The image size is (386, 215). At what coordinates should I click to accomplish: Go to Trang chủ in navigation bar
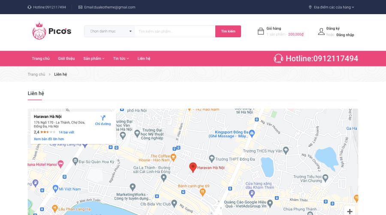click(x=41, y=59)
